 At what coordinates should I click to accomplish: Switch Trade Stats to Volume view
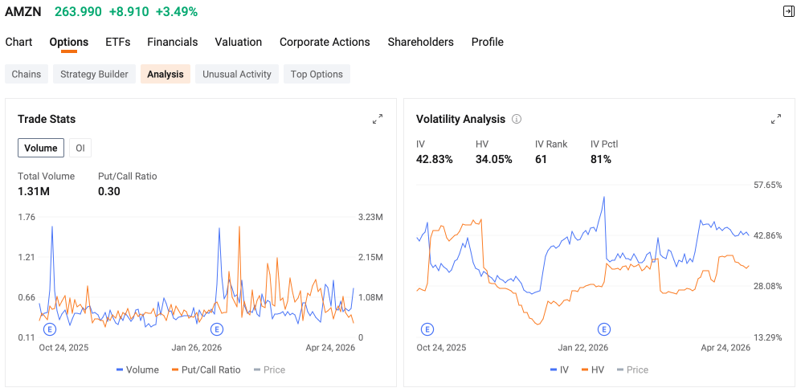click(41, 149)
